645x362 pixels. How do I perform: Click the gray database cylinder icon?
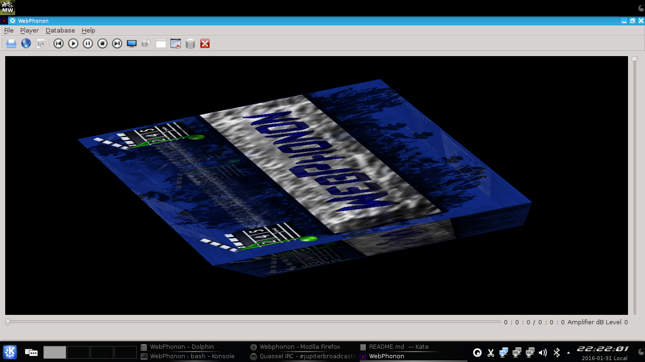[190, 43]
